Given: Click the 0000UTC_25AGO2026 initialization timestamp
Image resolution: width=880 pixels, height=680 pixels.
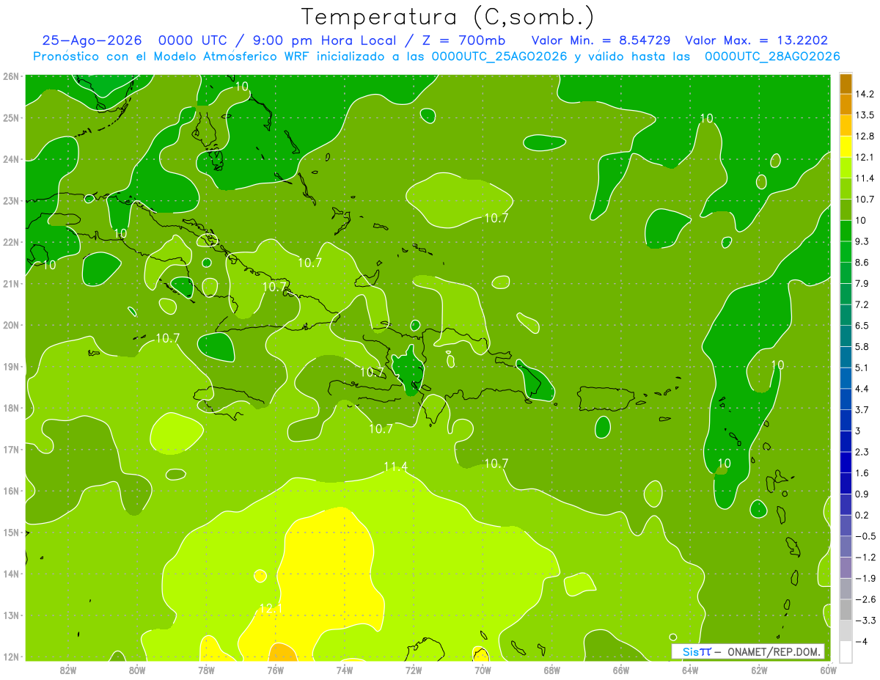Looking at the screenshot, I should click(499, 56).
